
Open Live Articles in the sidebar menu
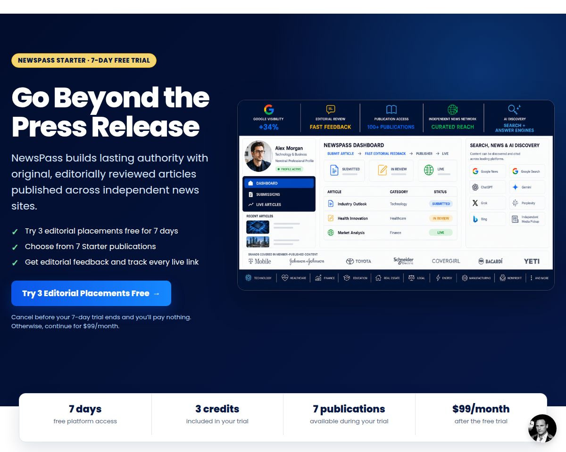click(279, 204)
